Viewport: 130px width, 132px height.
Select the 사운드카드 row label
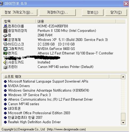(16, 62)
